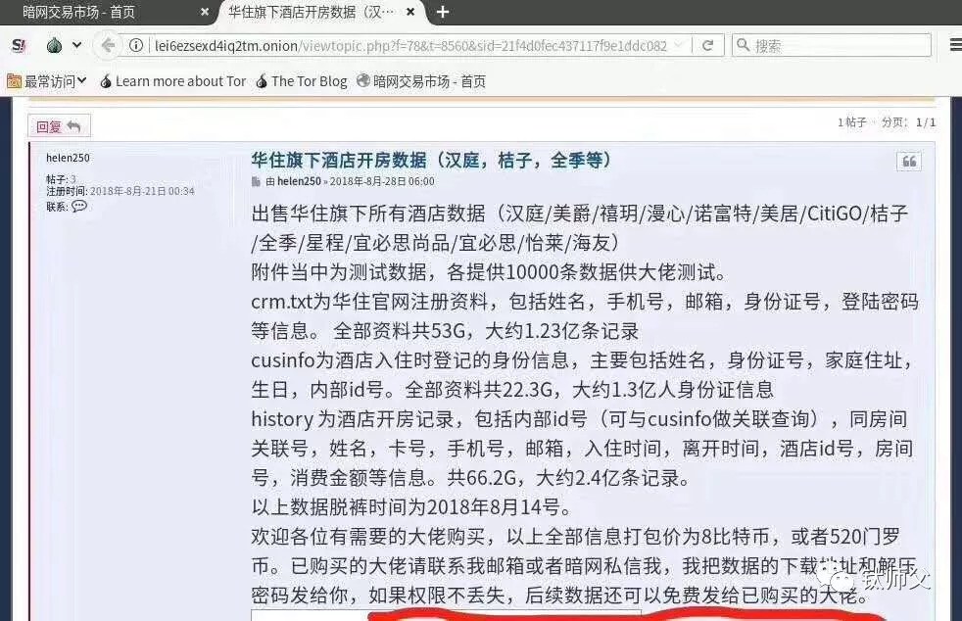Expand the 最常访问 bookmarks folder
The width and height of the screenshot is (962, 621).
pyautogui.click(x=47, y=81)
